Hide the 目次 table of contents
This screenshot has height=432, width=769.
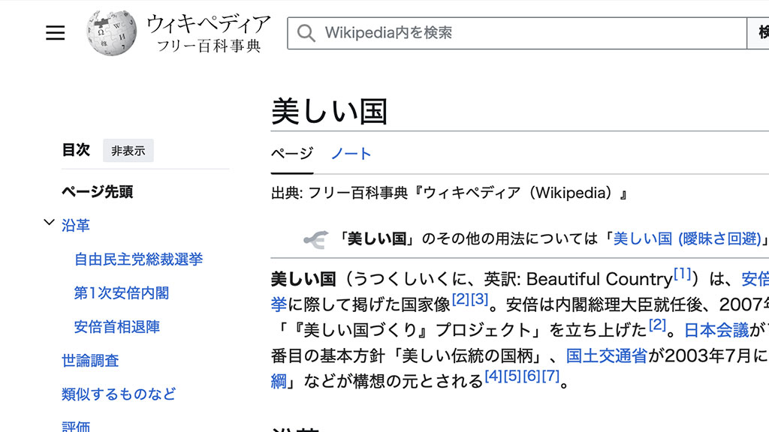tap(128, 151)
